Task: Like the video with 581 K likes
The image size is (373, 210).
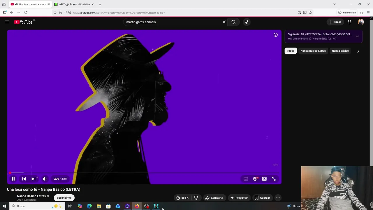Action: [x=182, y=198]
